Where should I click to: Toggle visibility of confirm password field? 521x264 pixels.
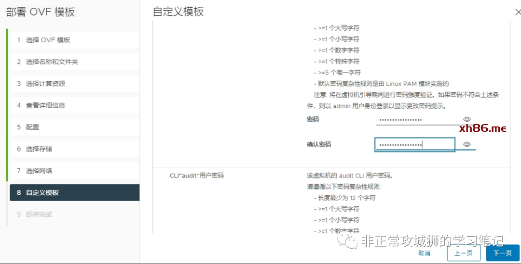466,144
